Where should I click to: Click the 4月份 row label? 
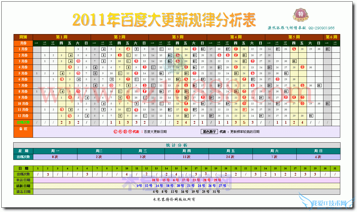[23, 67]
